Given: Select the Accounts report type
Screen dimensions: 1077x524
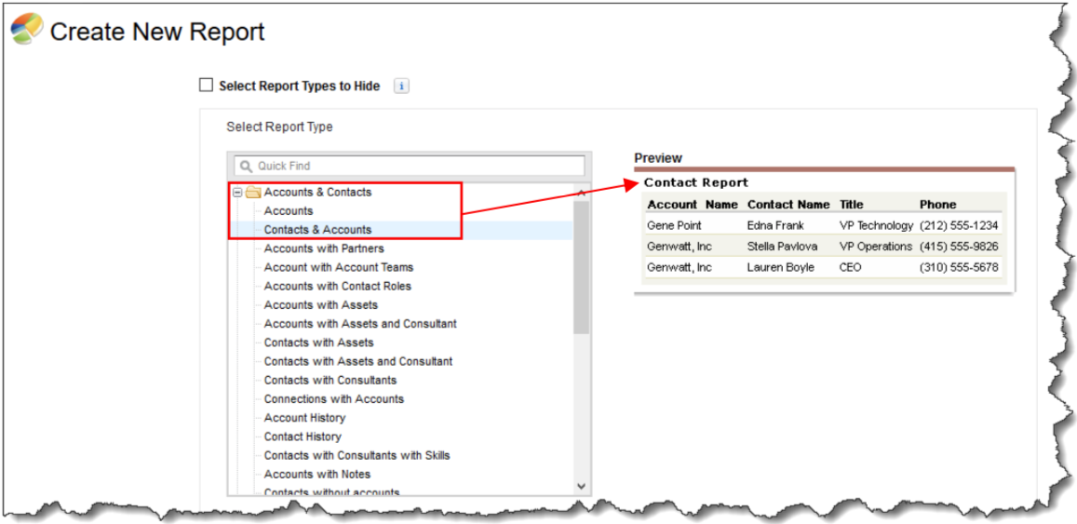Looking at the screenshot, I should pos(288,211).
